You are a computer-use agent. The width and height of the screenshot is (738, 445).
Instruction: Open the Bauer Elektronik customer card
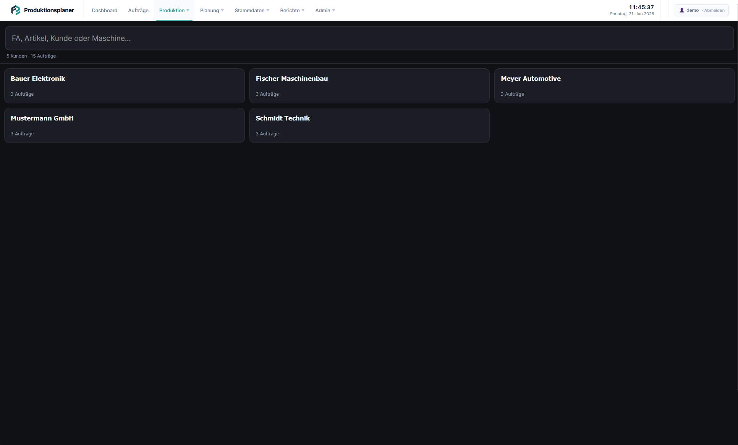(125, 86)
